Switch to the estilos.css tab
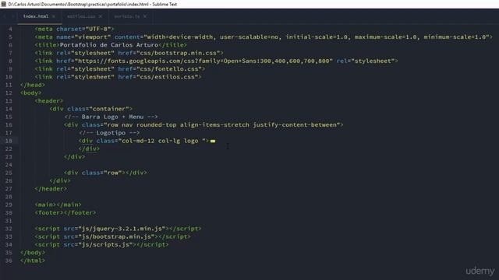Screen dimensions: 499x280 tap(81, 16)
